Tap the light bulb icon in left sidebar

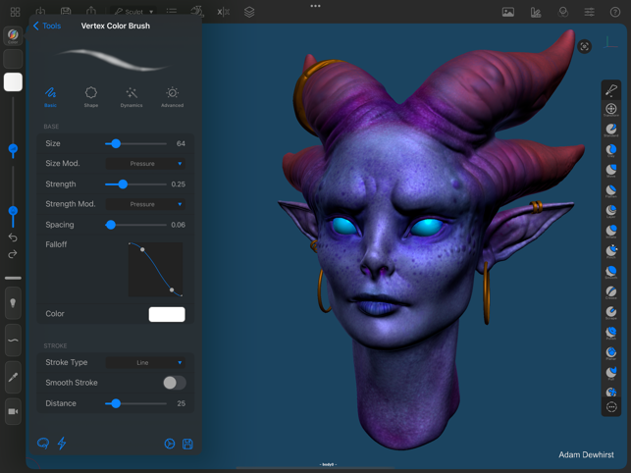click(13, 303)
